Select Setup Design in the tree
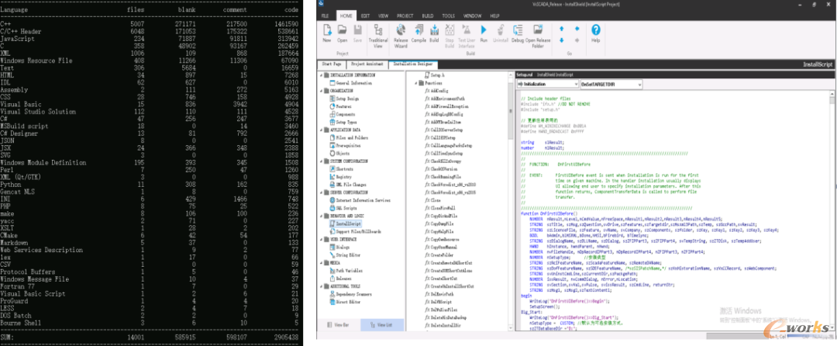This screenshot has width=837, height=346. 346,99
